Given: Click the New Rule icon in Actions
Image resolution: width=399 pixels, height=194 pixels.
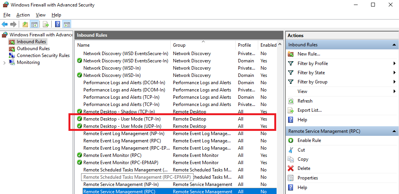Looking at the screenshot, I should (291, 54).
